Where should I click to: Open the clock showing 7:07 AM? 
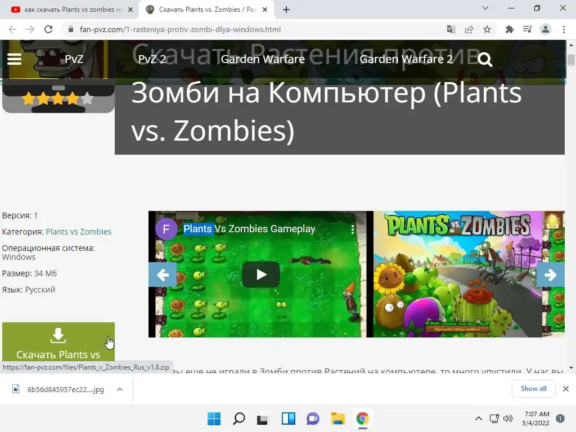[535, 418]
